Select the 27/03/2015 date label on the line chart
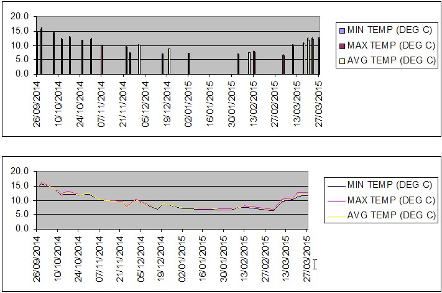 [307, 257]
